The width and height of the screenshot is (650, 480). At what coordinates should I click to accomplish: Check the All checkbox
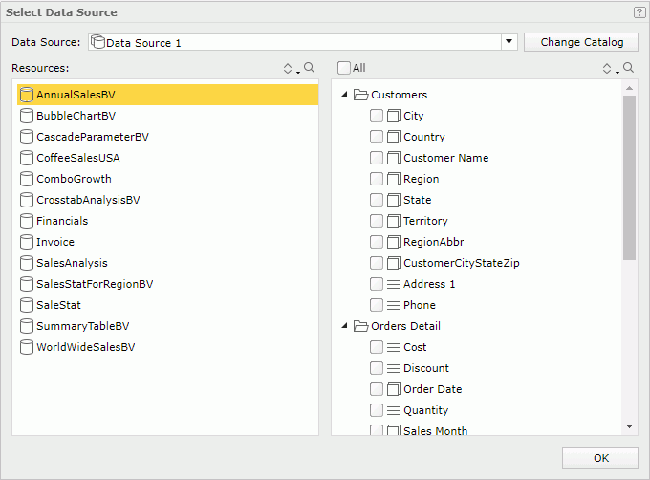[344, 68]
